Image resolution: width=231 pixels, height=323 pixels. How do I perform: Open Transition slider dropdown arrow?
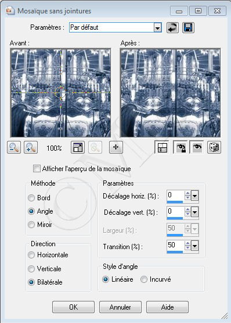194,246
